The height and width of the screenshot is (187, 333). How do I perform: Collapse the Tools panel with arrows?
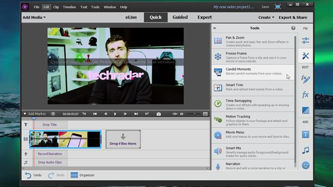coord(215,28)
